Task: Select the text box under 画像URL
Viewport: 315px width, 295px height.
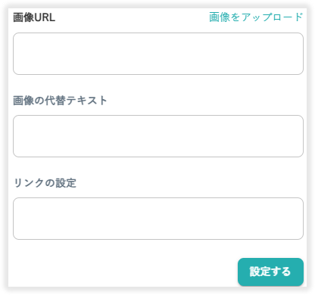Action: 158,54
